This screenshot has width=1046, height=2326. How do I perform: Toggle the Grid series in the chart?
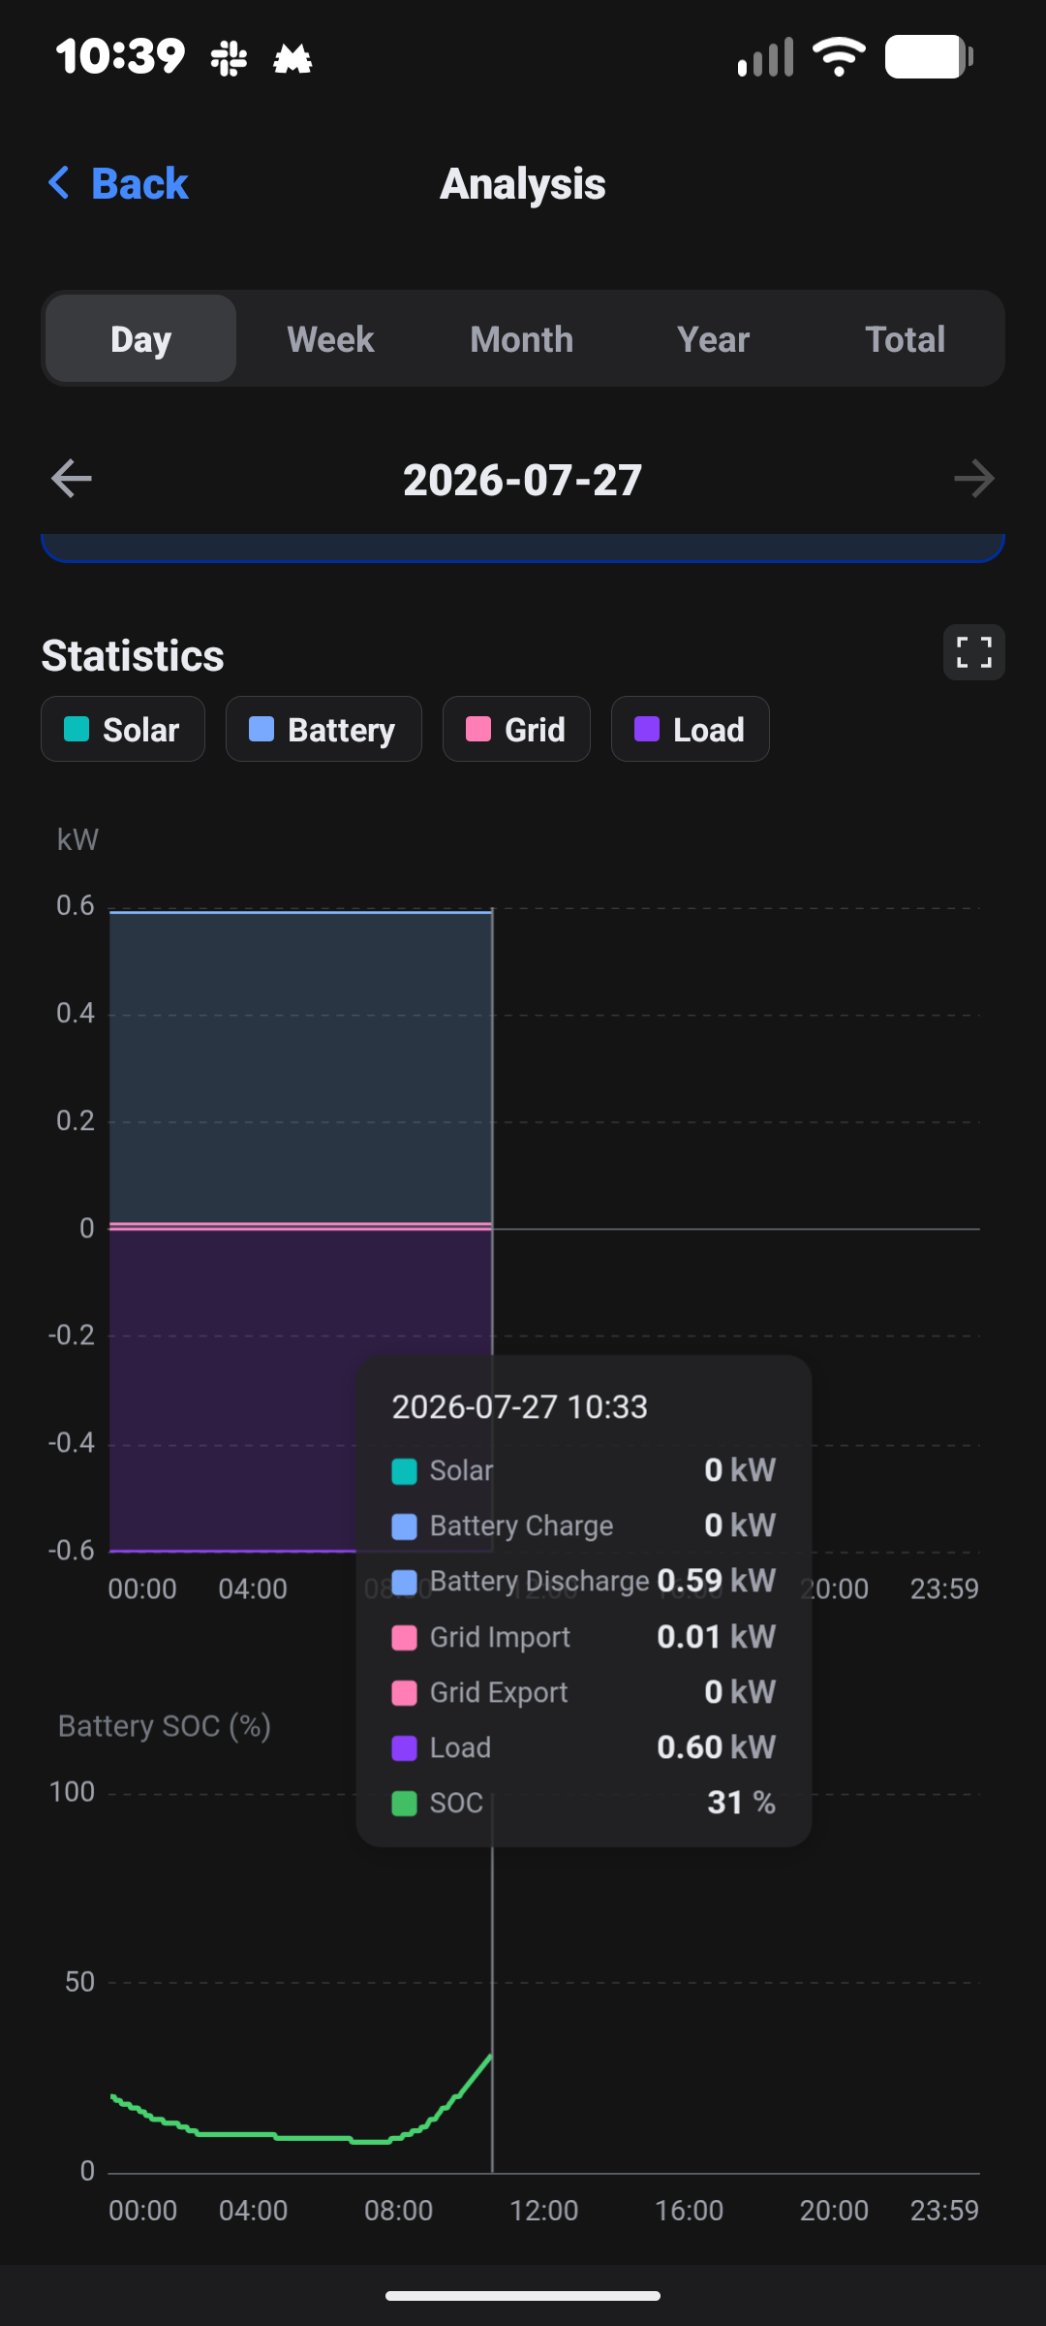516,729
